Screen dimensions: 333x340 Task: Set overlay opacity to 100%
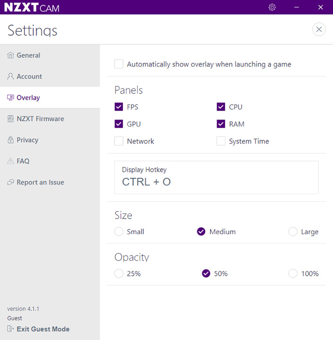293,274
